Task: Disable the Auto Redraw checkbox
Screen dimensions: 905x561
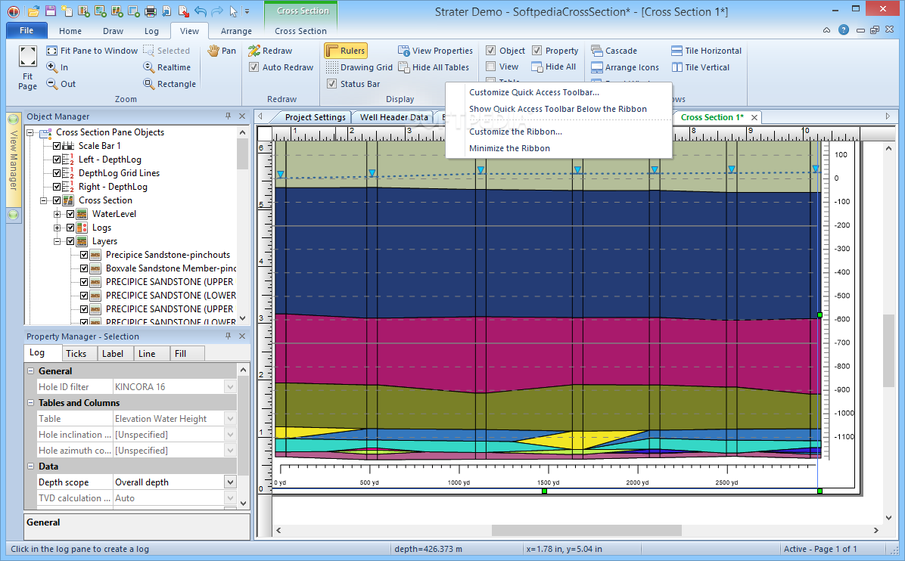Action: click(254, 67)
